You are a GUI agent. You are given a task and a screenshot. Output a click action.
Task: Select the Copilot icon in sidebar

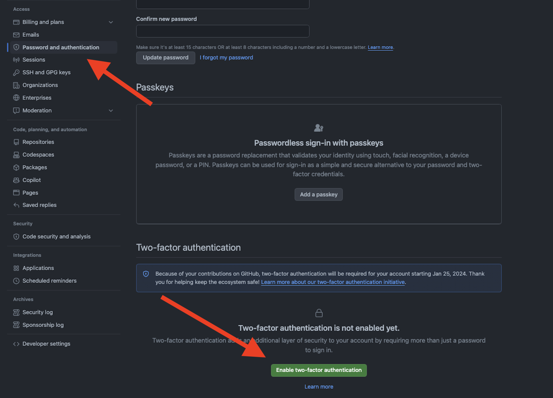16,180
